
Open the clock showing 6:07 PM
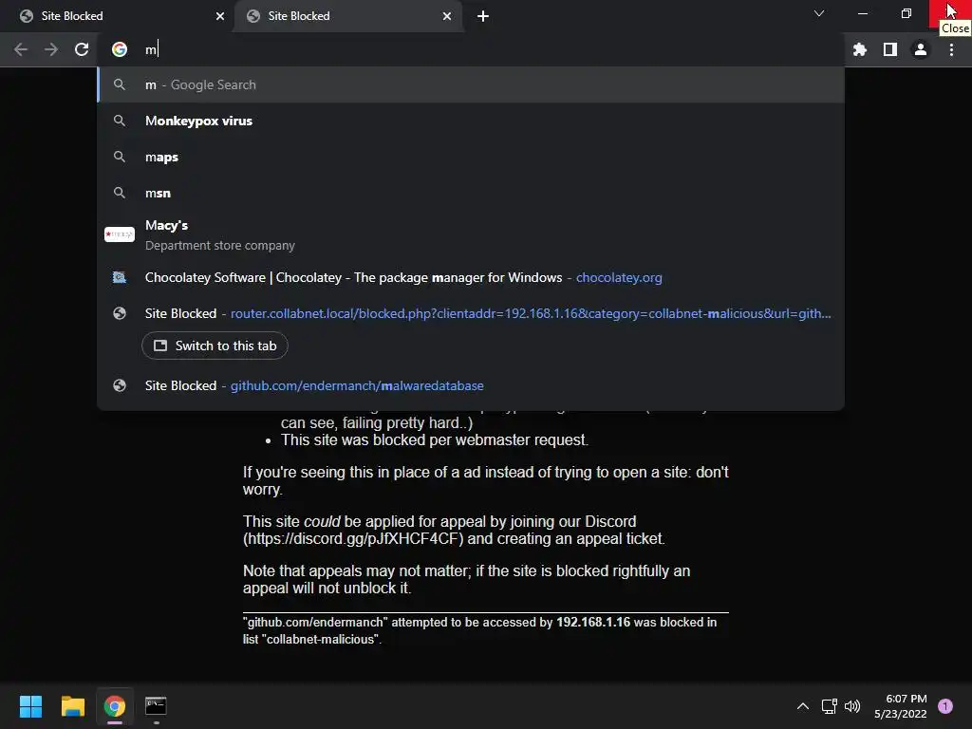901,706
